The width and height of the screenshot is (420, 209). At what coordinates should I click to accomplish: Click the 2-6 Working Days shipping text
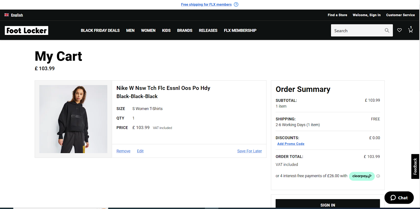pyautogui.click(x=298, y=125)
